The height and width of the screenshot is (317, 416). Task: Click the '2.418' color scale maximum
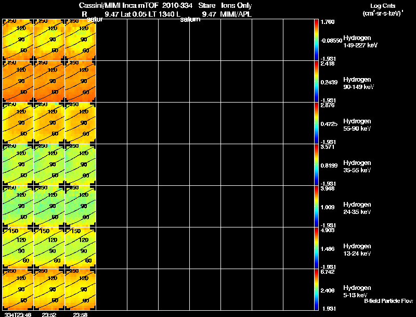coord(328,64)
